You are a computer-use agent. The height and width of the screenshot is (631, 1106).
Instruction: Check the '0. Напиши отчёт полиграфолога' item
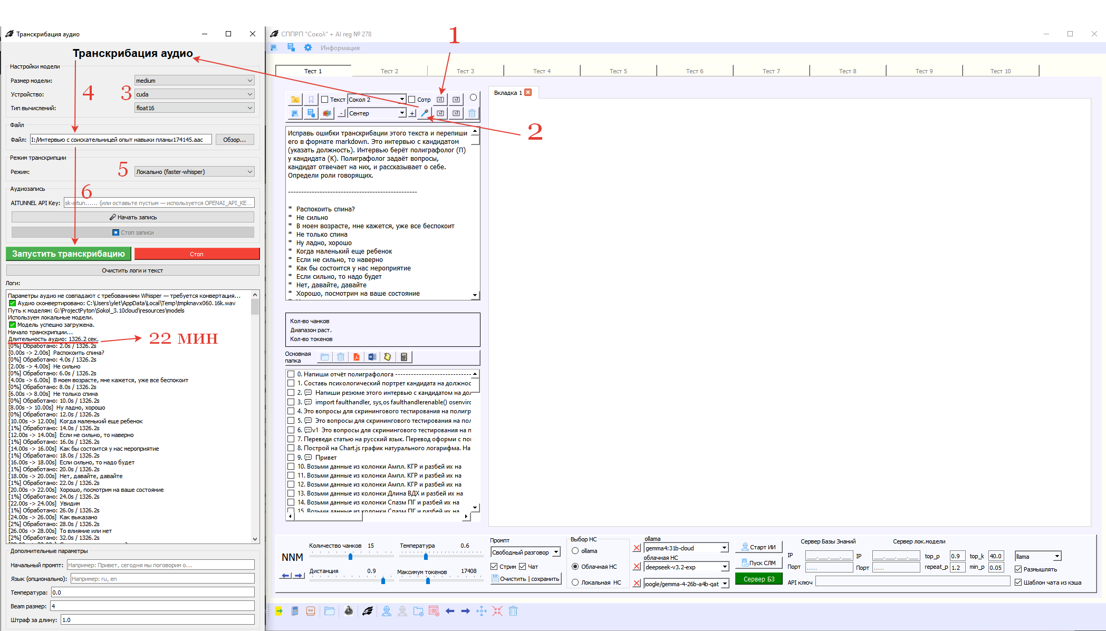[x=291, y=374]
